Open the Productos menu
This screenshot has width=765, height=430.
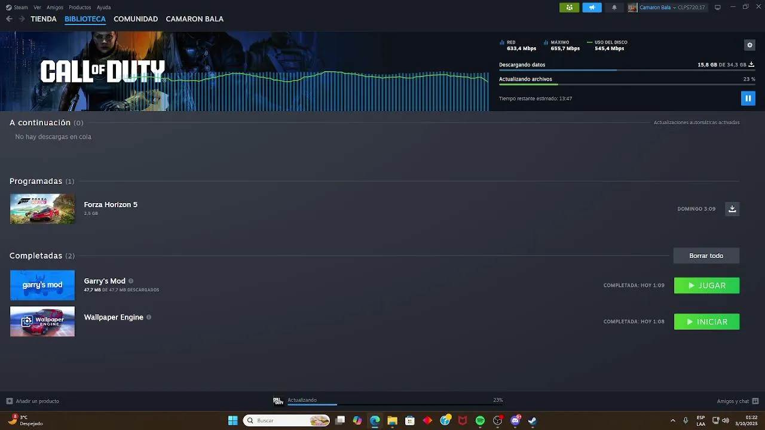click(x=80, y=7)
